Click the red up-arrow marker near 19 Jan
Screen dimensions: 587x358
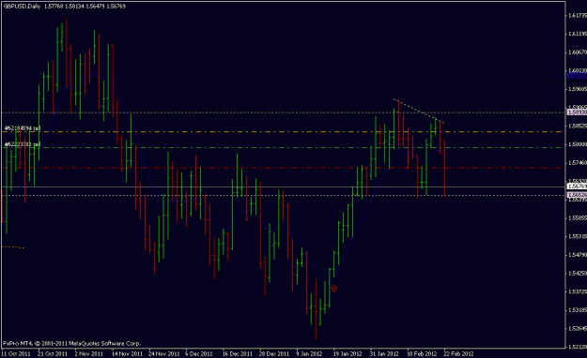(x=334, y=289)
